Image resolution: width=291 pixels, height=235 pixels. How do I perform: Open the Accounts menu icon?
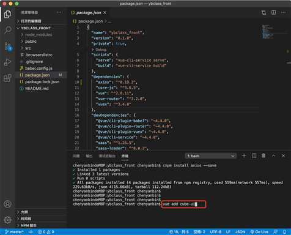(x=8, y=204)
